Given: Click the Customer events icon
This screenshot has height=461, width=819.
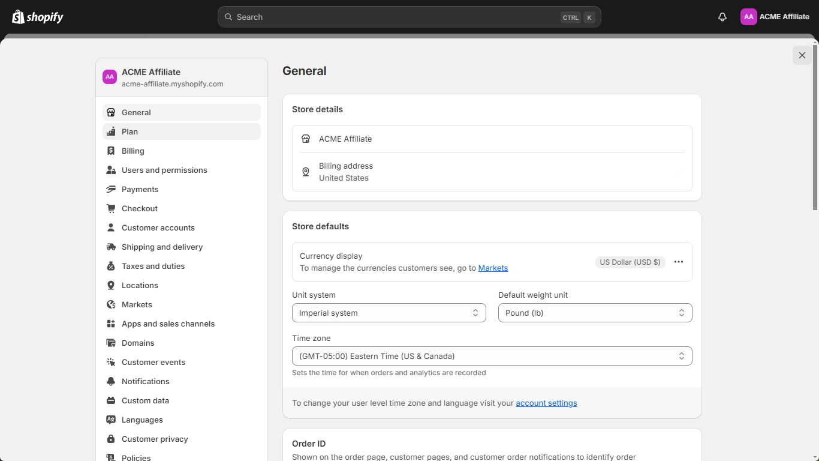Looking at the screenshot, I should click(x=111, y=362).
